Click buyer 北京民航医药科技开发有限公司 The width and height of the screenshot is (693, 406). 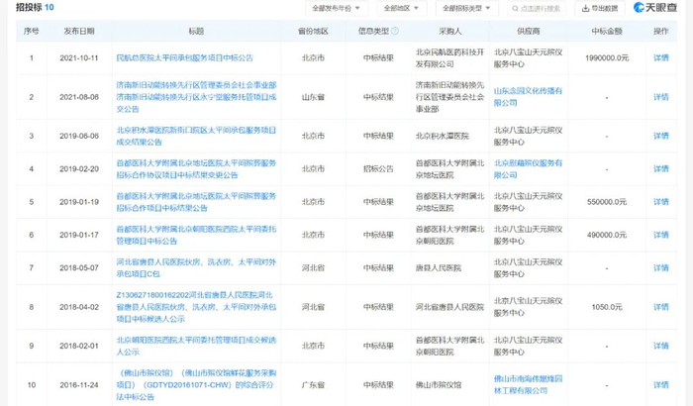pos(449,58)
